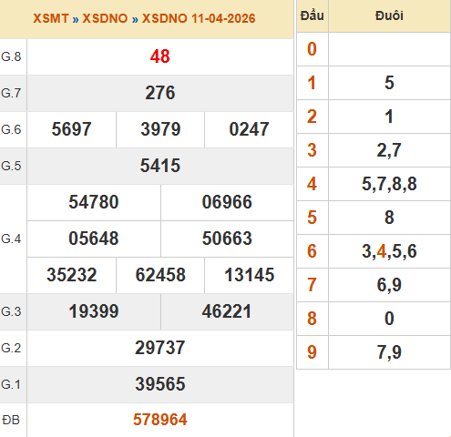Select G.4 number 05648

[x=94, y=239]
